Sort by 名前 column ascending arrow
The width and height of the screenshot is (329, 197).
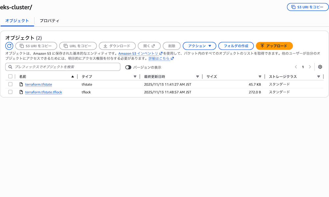73,77
